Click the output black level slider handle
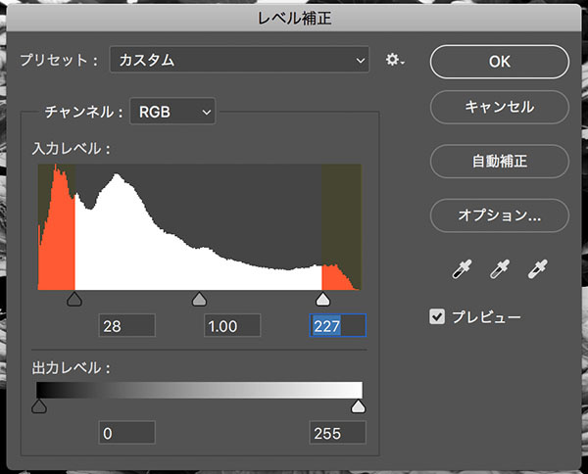588x474 pixels. [39, 405]
